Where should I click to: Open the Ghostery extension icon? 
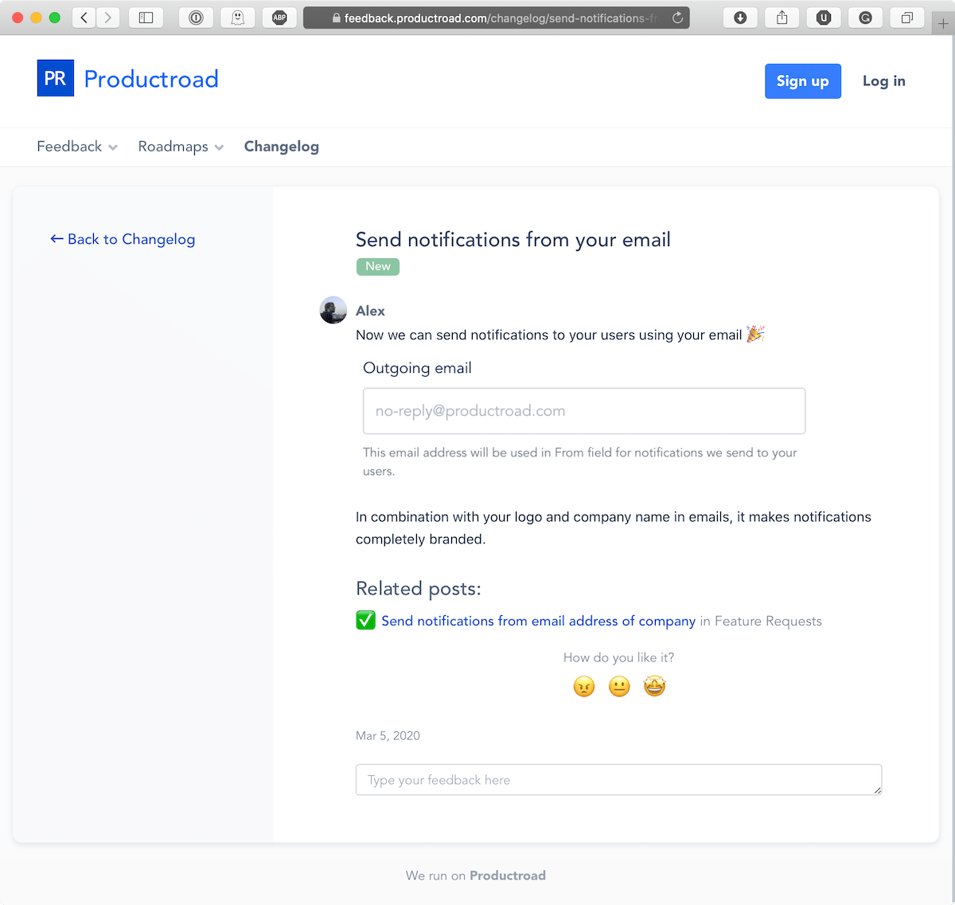click(x=237, y=18)
